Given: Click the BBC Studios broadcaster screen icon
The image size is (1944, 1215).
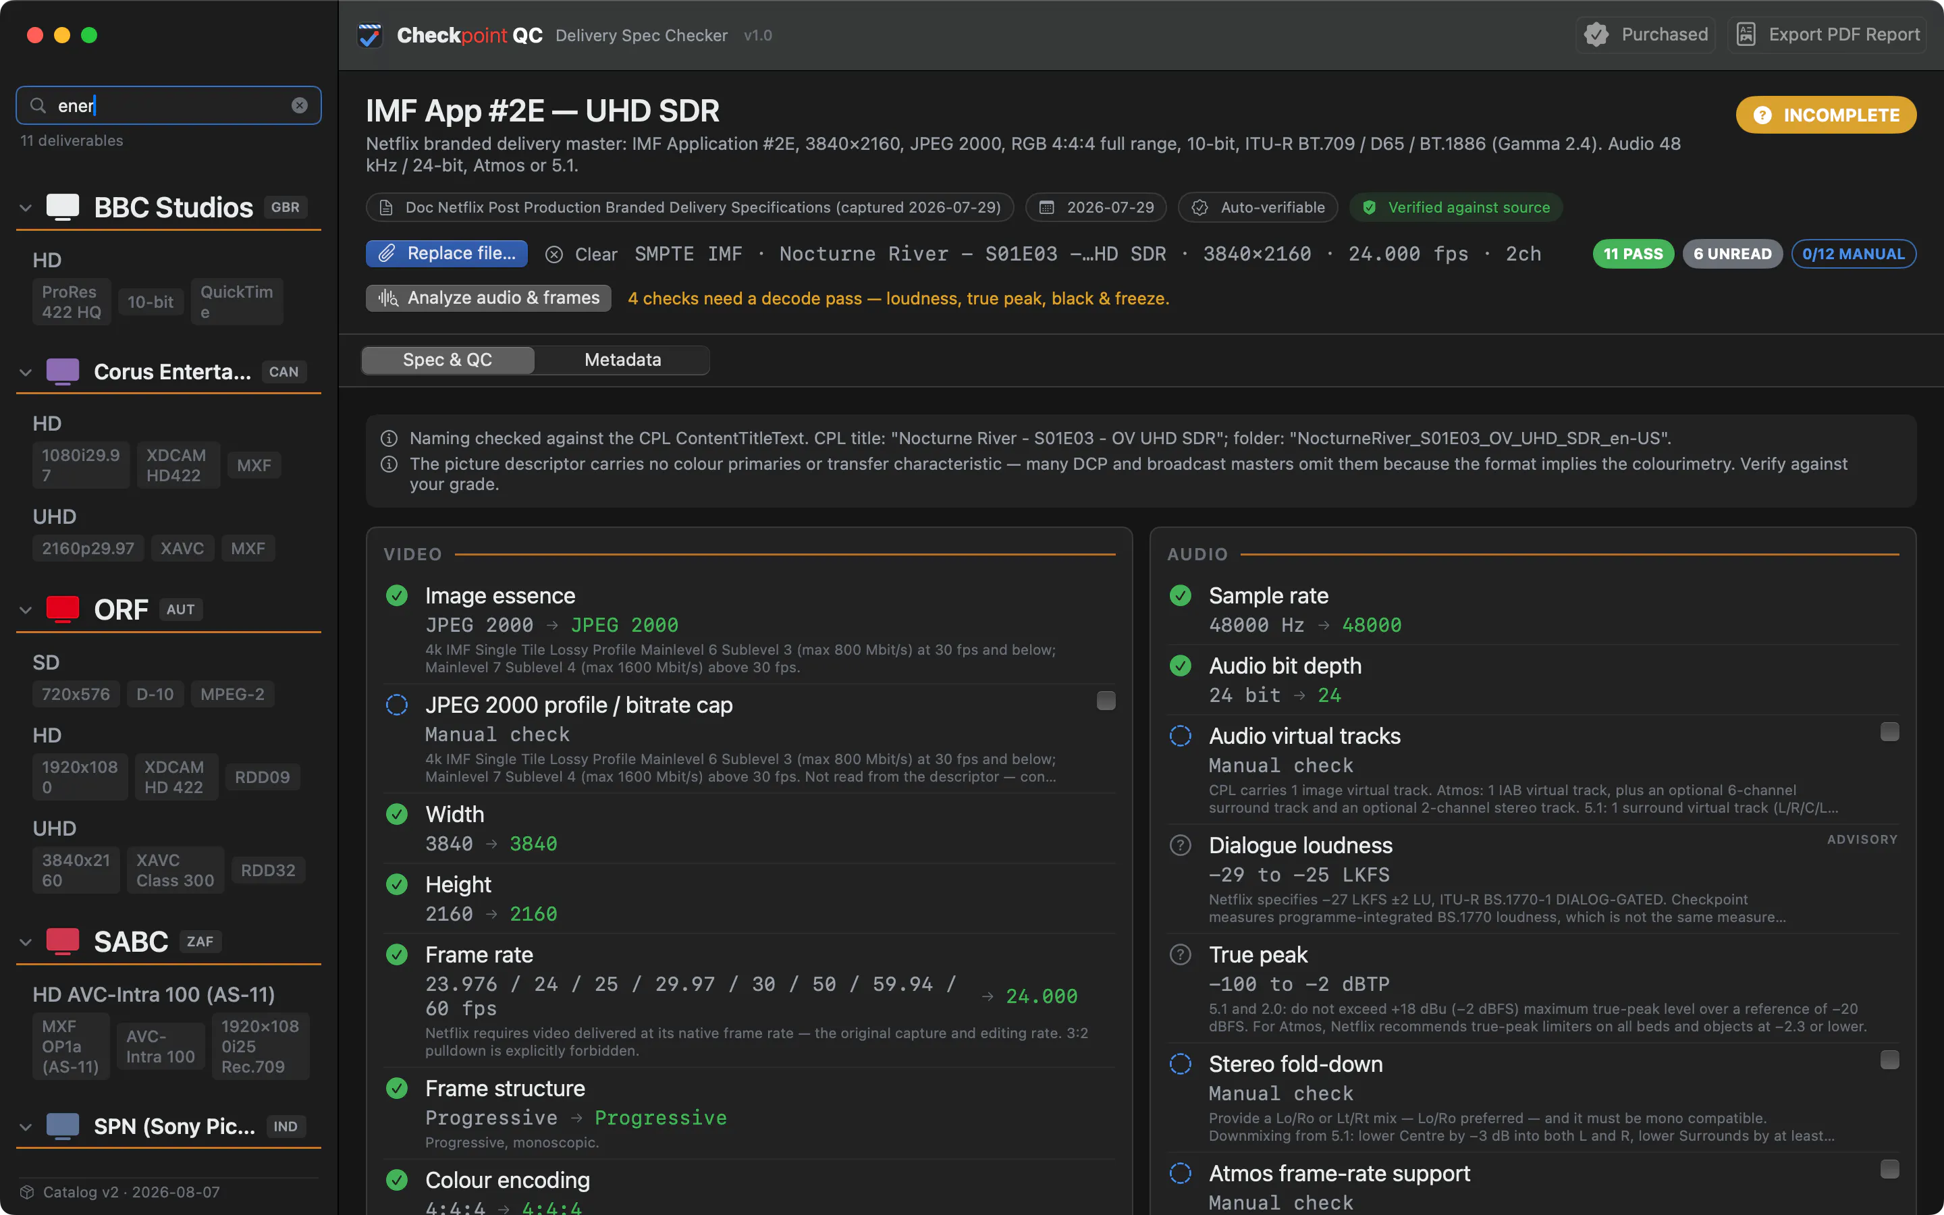Looking at the screenshot, I should 63,207.
